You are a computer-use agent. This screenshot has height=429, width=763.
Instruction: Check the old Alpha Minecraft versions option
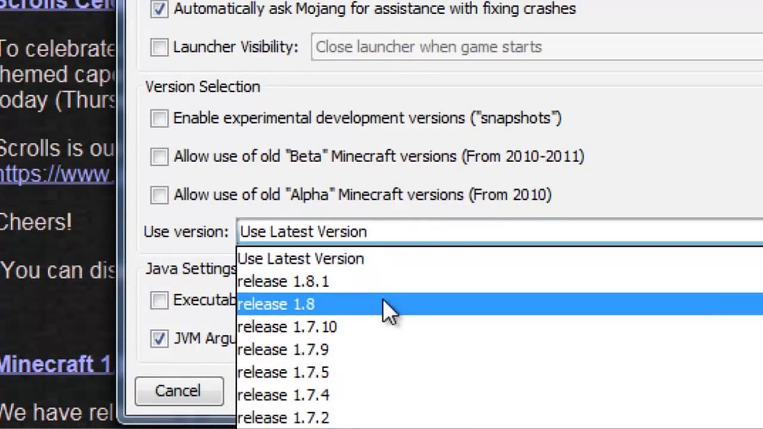tap(159, 195)
